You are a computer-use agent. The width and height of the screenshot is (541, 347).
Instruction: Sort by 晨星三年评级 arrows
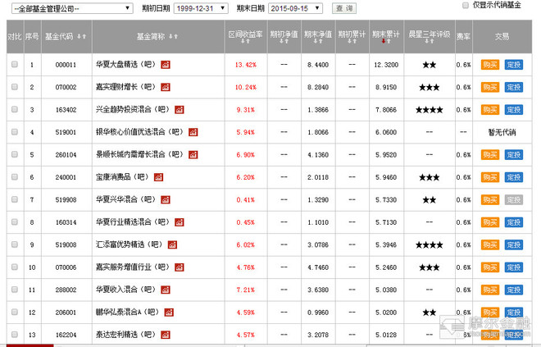pyautogui.click(x=430, y=41)
